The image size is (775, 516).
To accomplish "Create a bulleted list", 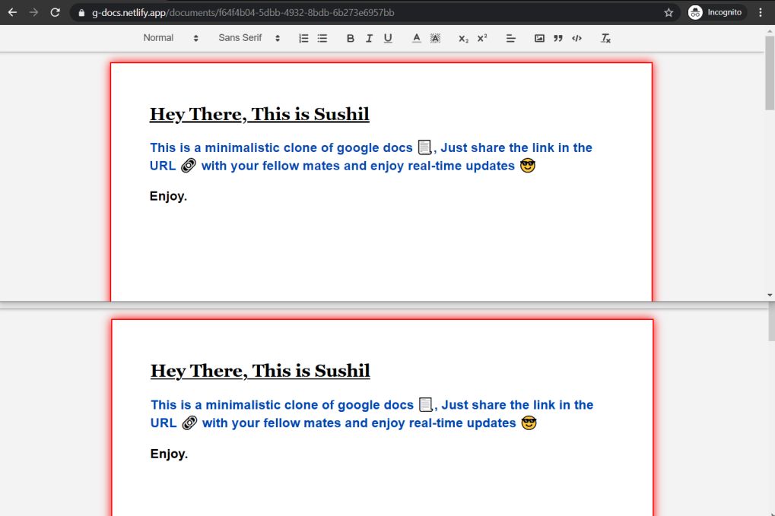I will [x=322, y=37].
